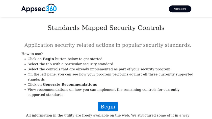Click the freely available information paragraph
Screen dimensions: 212x119
coord(108,115)
